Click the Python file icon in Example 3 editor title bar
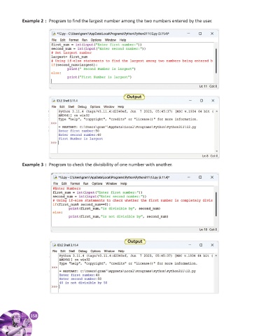This screenshot has width=261, height=336. point(55,177)
